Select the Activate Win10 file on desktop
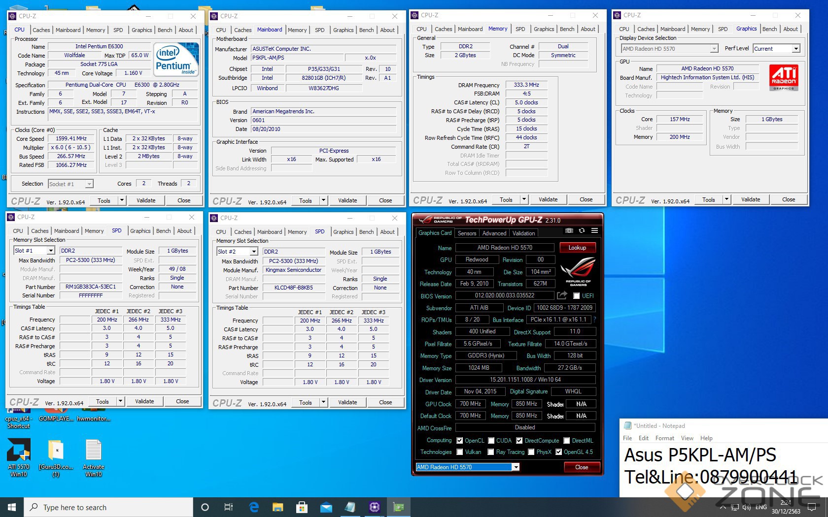828x517 pixels. point(93,458)
